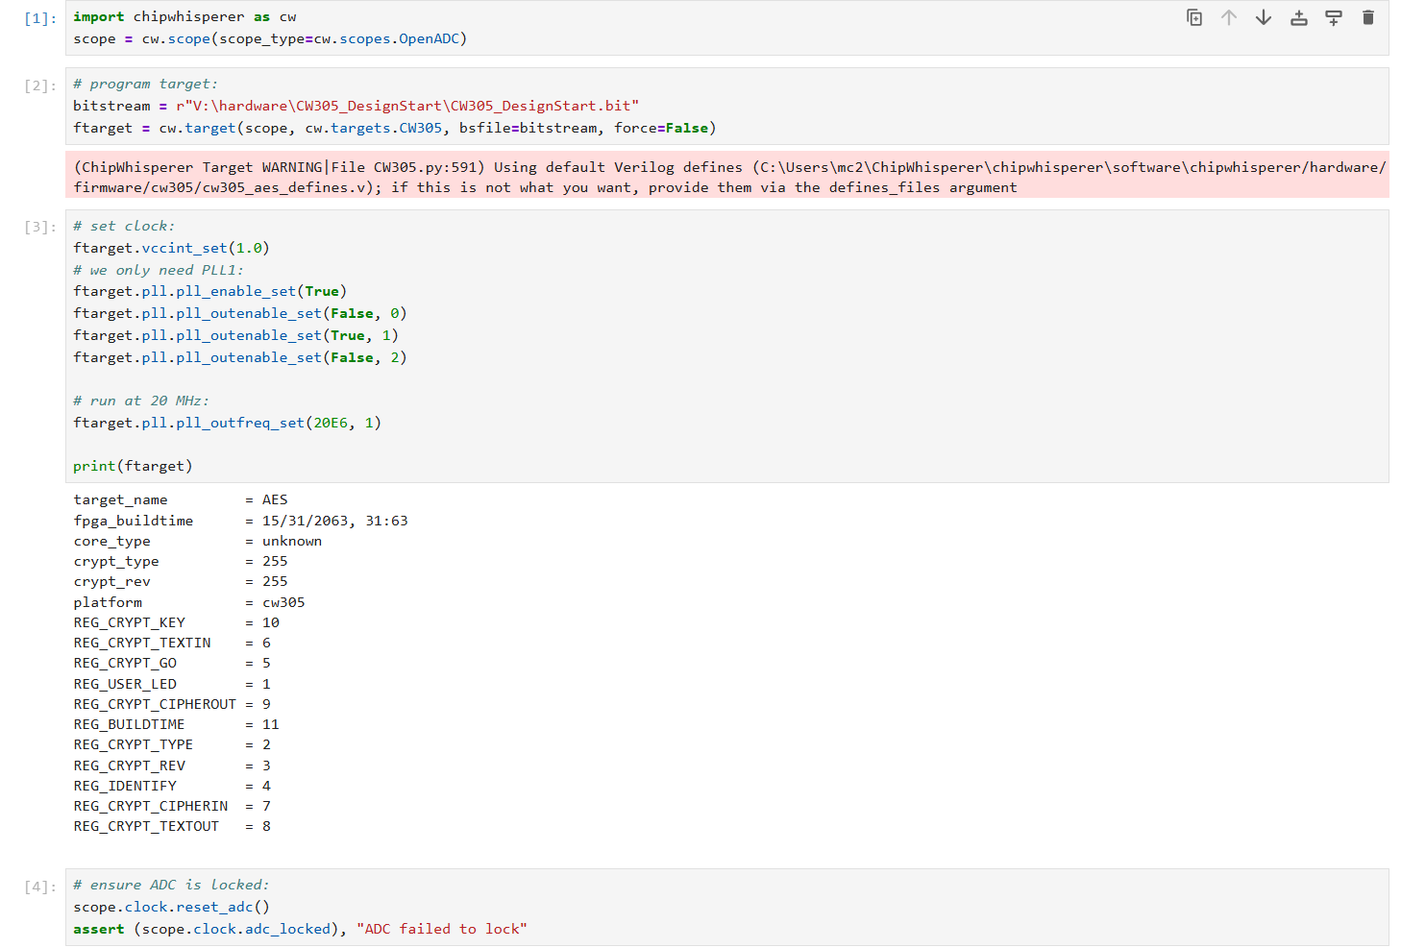Click the [3] cell prompt
This screenshot has width=1401, height=948.
[x=39, y=227]
